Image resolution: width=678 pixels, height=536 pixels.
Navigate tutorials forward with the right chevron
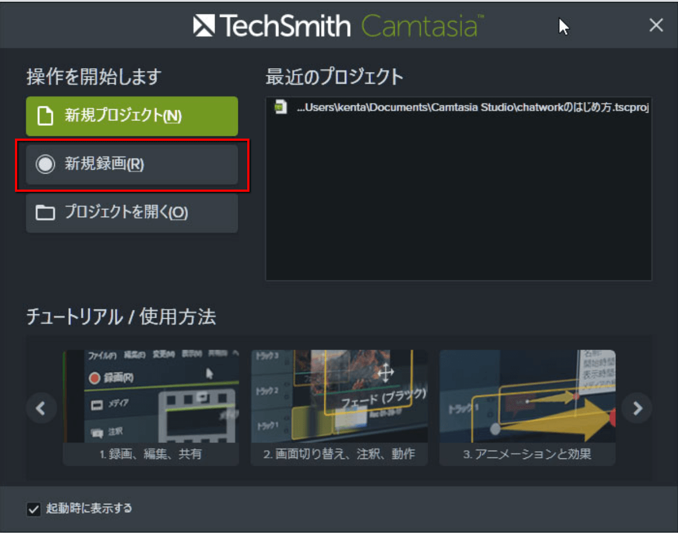(636, 408)
